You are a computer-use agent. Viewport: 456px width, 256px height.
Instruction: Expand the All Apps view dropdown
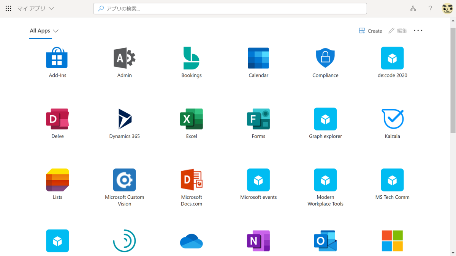[x=44, y=31]
